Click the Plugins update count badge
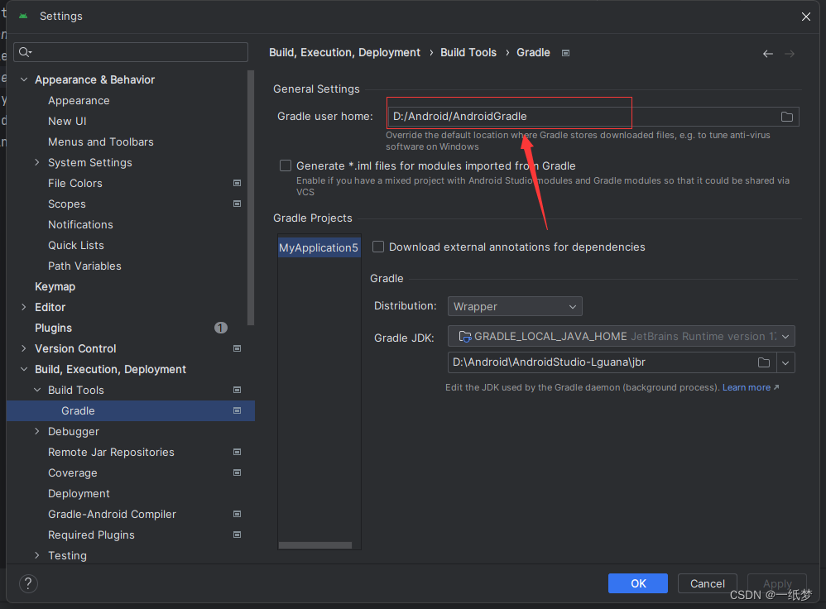Screen dimensions: 826x609 [x=221, y=328]
